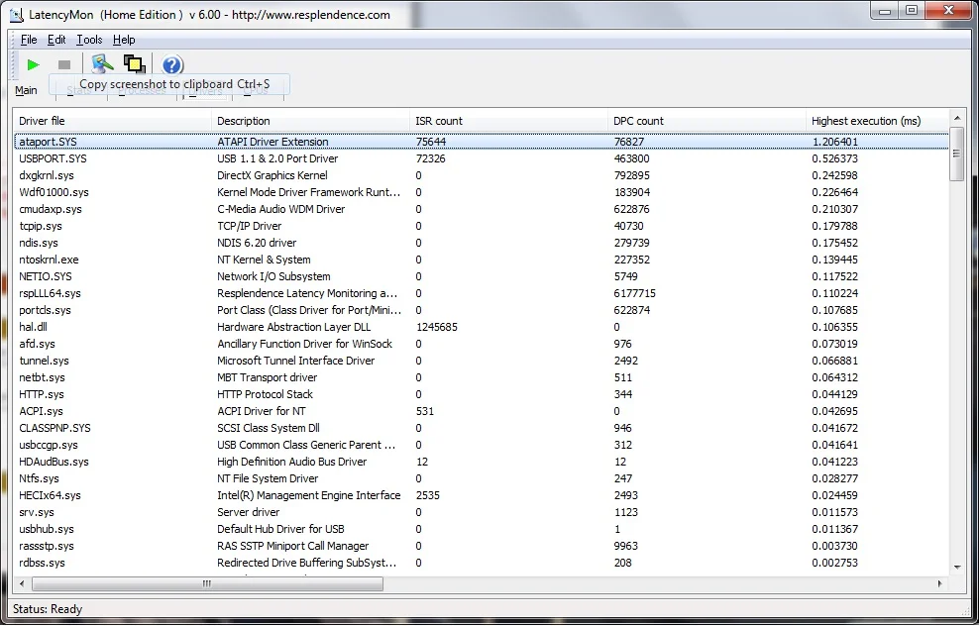The height and width of the screenshot is (626, 980).
Task: Select the ACPI.sys driver row
Action: [x=482, y=412]
